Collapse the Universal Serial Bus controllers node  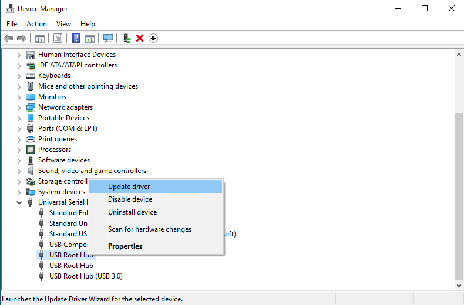(x=19, y=202)
